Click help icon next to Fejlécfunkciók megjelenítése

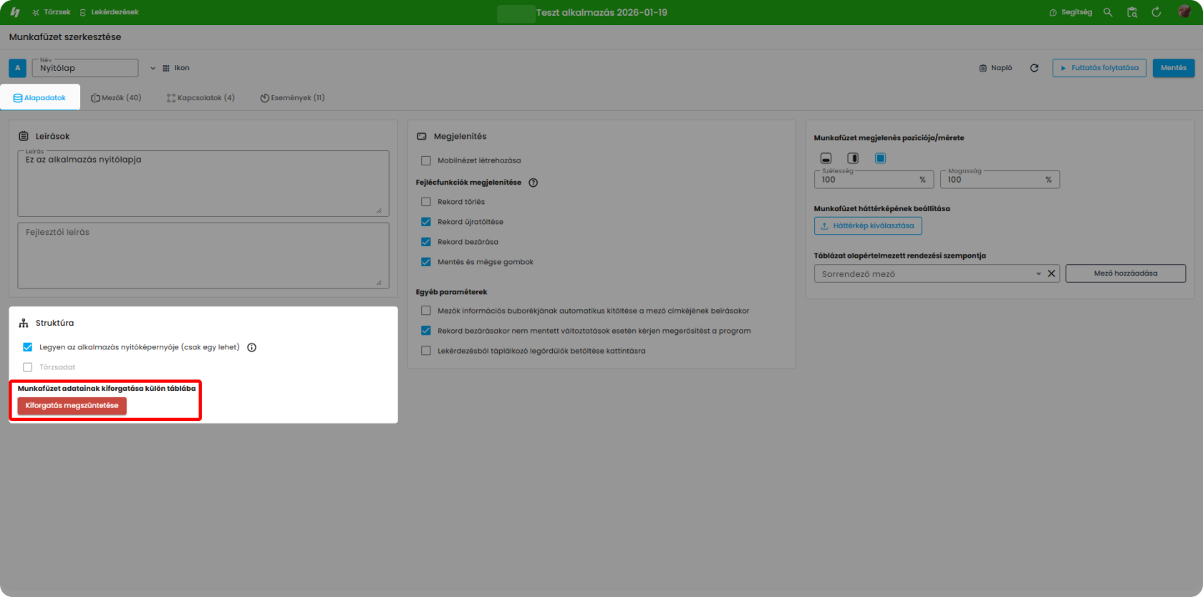(533, 183)
